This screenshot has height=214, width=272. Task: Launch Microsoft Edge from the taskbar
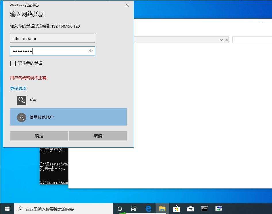(x=148, y=209)
